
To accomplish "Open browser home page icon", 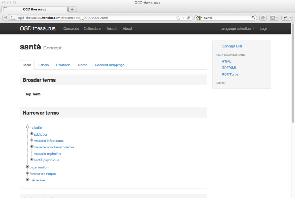I will click(x=263, y=18).
